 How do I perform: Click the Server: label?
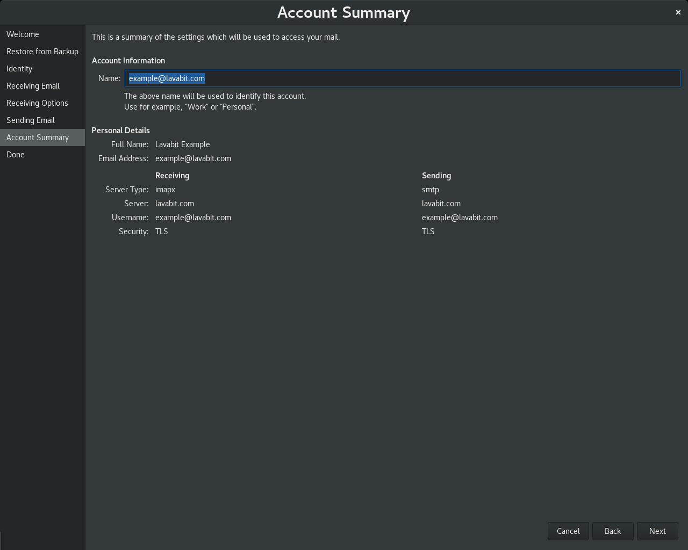[x=137, y=204]
